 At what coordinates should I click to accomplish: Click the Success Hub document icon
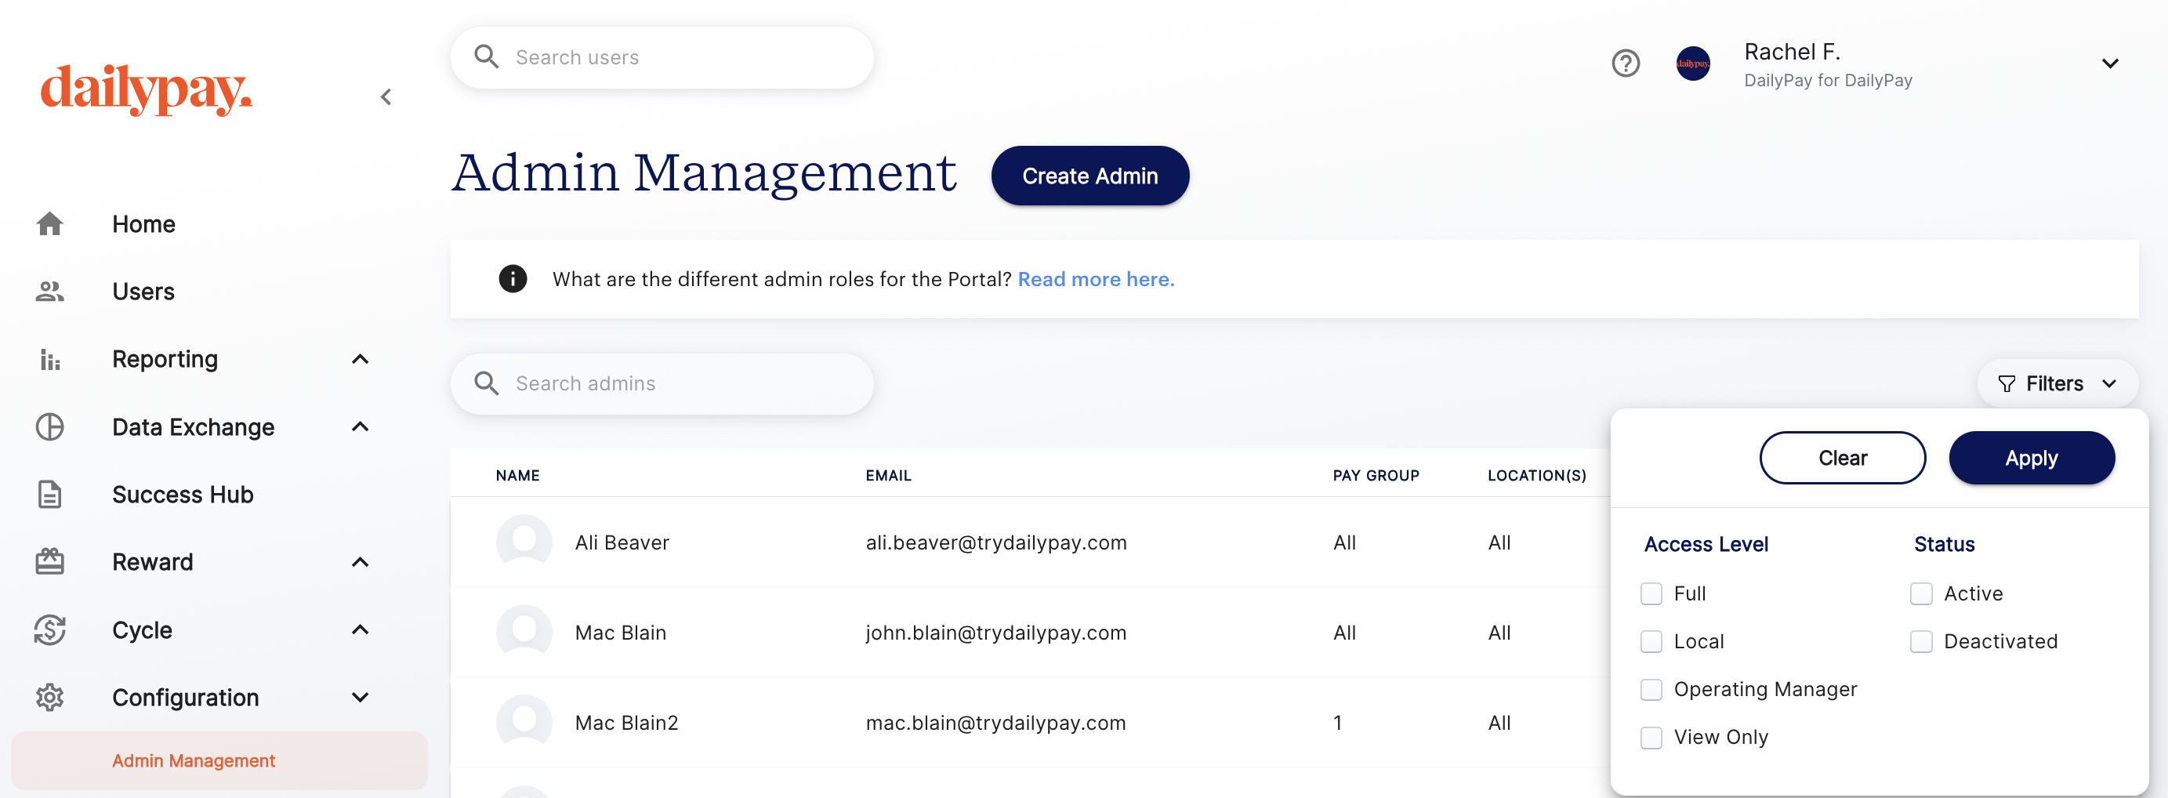click(x=49, y=494)
